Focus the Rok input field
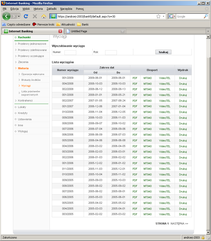Image resolution: width=211 pixels, height=241 pixels. point(111,52)
